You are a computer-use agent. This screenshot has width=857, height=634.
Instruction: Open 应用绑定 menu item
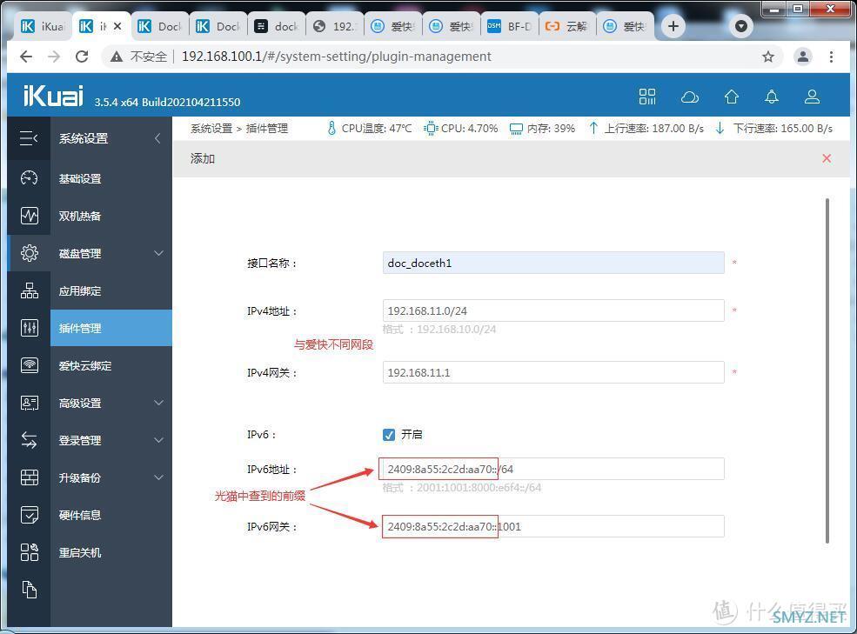click(80, 290)
